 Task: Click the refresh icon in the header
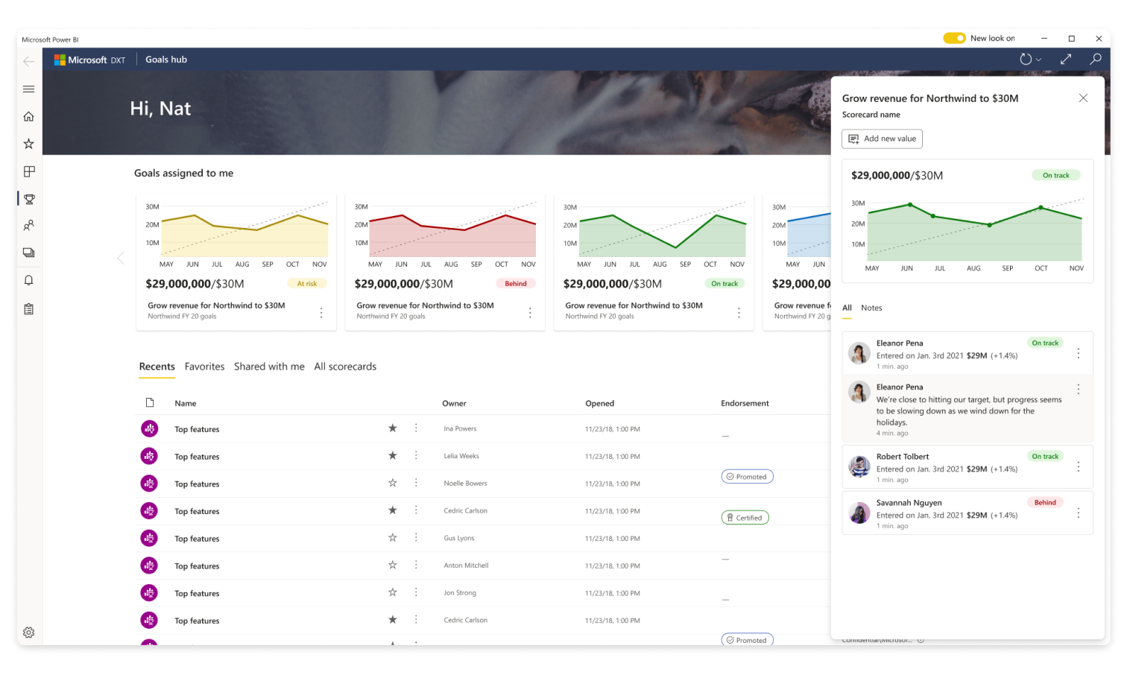coord(1026,60)
